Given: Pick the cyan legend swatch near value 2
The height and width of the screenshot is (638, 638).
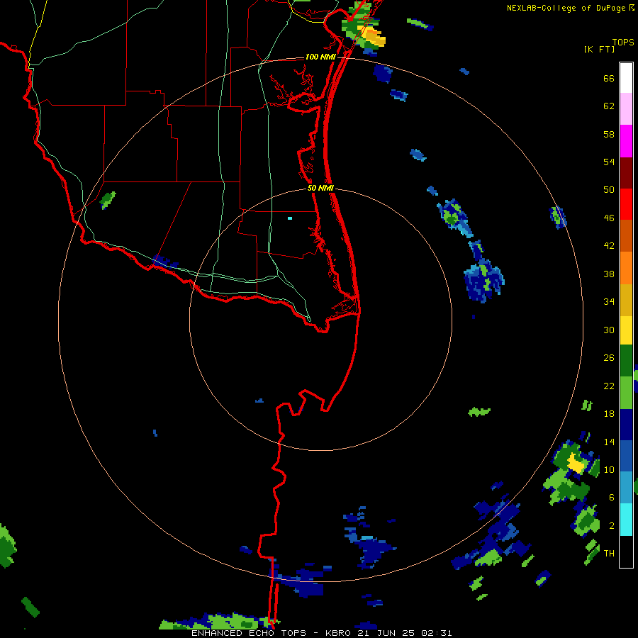Looking at the screenshot, I should click(x=626, y=520).
